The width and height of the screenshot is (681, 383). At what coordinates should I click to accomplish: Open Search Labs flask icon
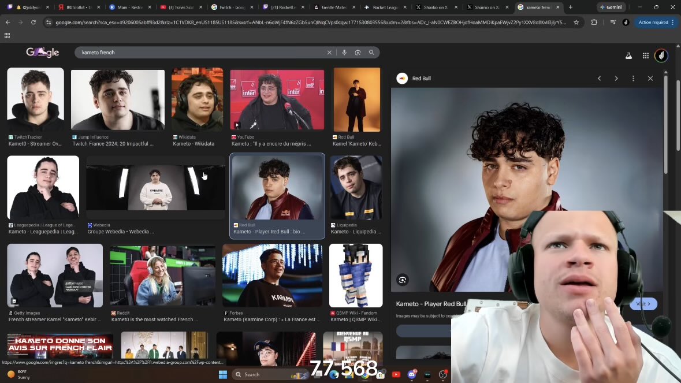pyautogui.click(x=628, y=55)
